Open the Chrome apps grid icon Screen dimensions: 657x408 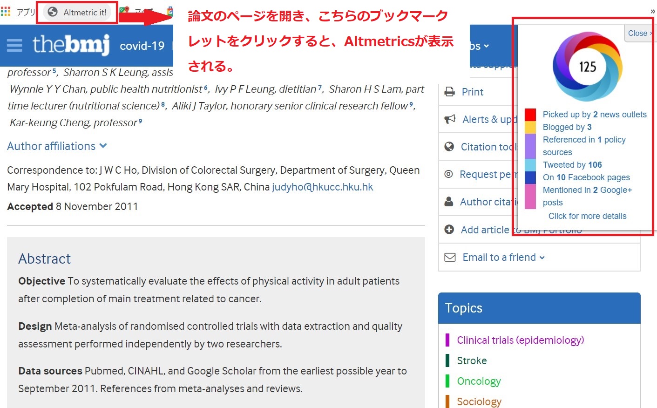pos(6,11)
